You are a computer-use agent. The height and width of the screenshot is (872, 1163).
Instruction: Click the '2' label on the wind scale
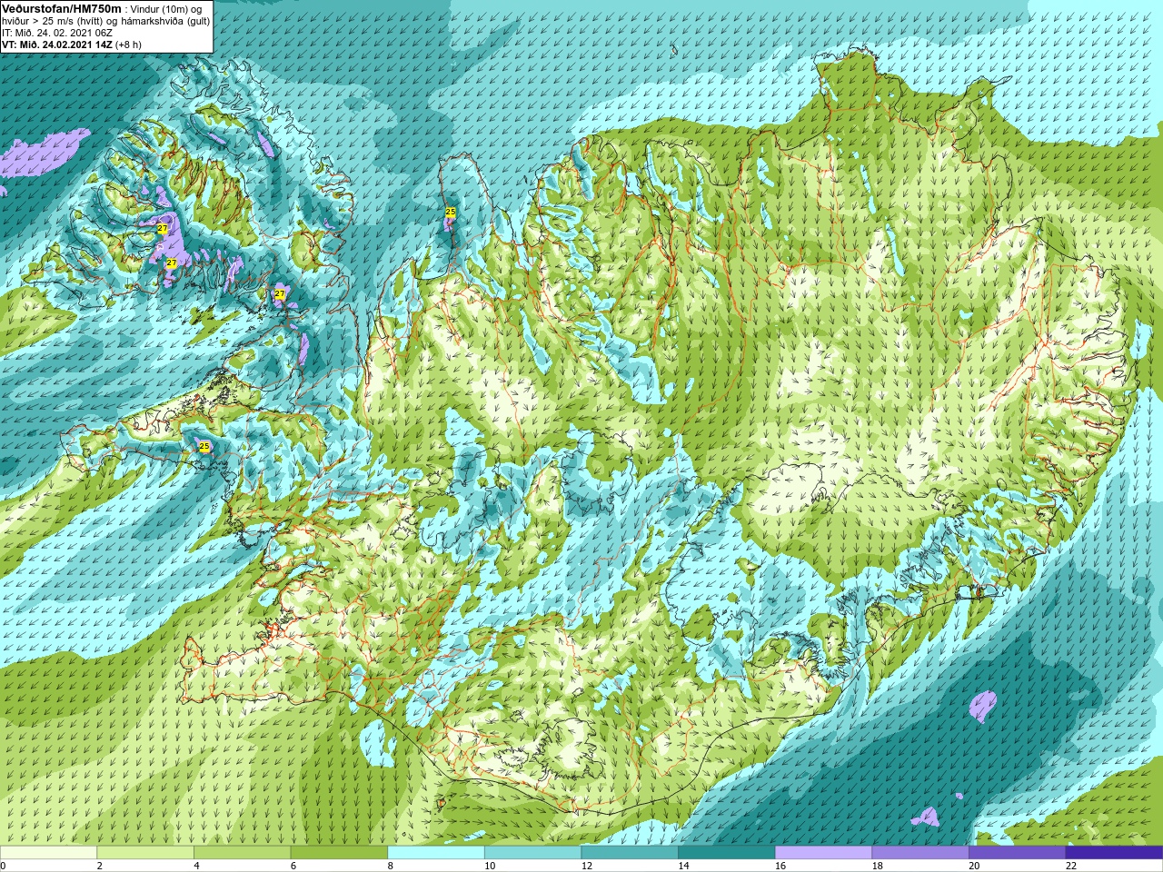point(100,866)
